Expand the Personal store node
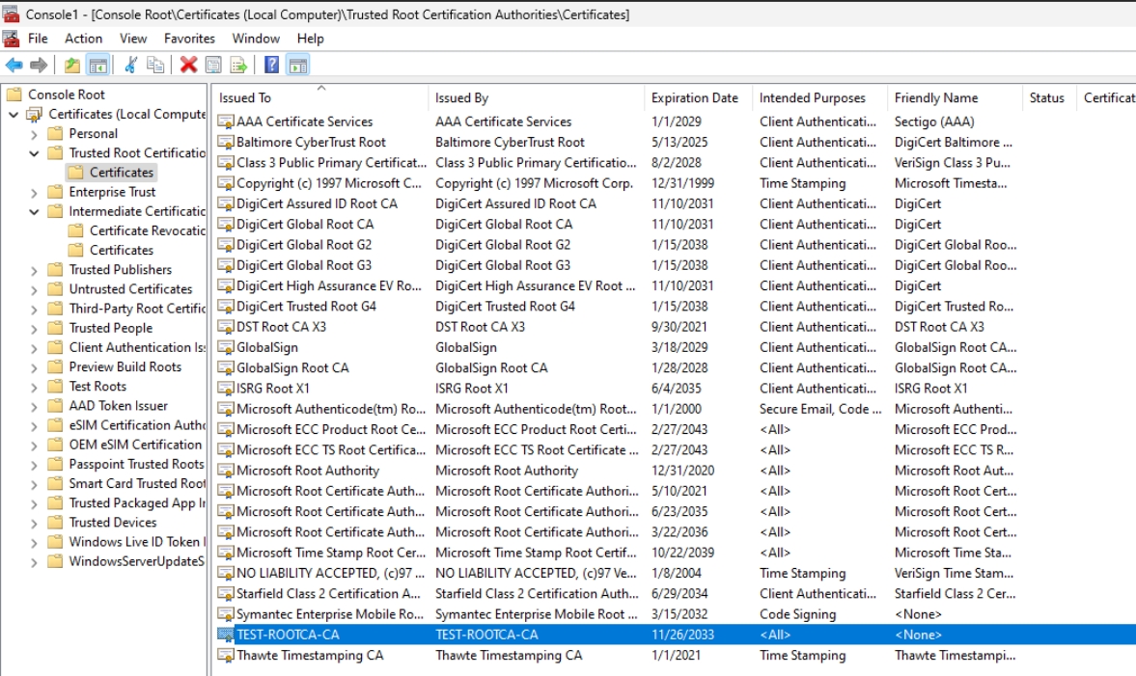This screenshot has width=1136, height=676. [x=34, y=134]
